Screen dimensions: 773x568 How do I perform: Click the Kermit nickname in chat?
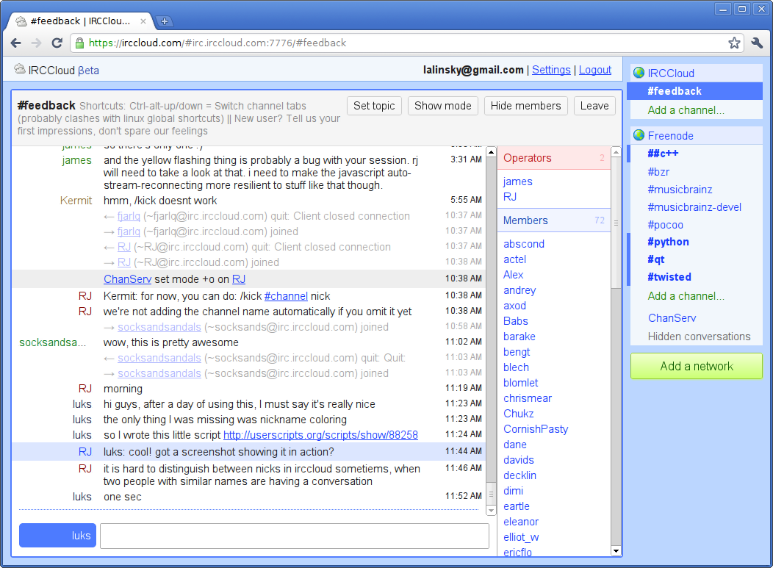pyautogui.click(x=76, y=201)
